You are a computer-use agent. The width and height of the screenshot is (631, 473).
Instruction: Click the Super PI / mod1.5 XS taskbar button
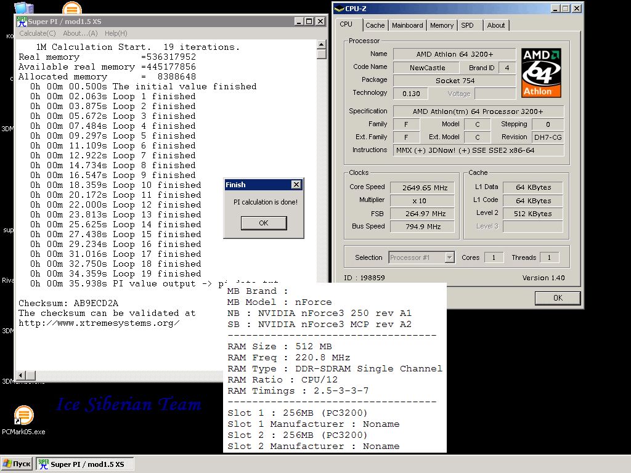[85, 464]
